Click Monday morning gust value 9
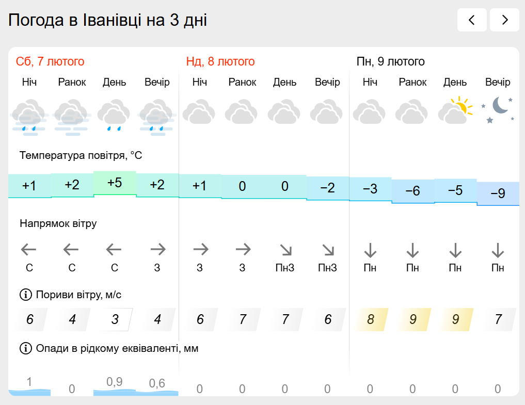Screen dimensions: 525x405 point(412,319)
